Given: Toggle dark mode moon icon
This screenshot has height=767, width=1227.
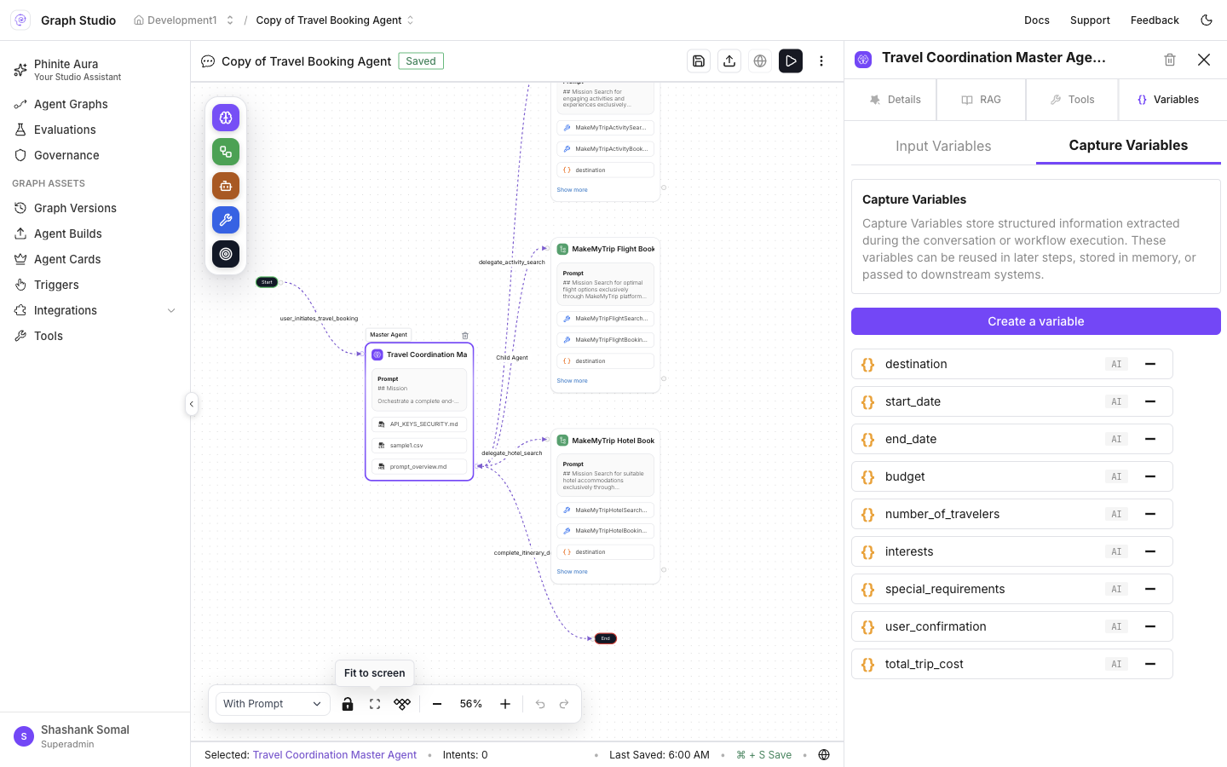Looking at the screenshot, I should point(1207,20).
